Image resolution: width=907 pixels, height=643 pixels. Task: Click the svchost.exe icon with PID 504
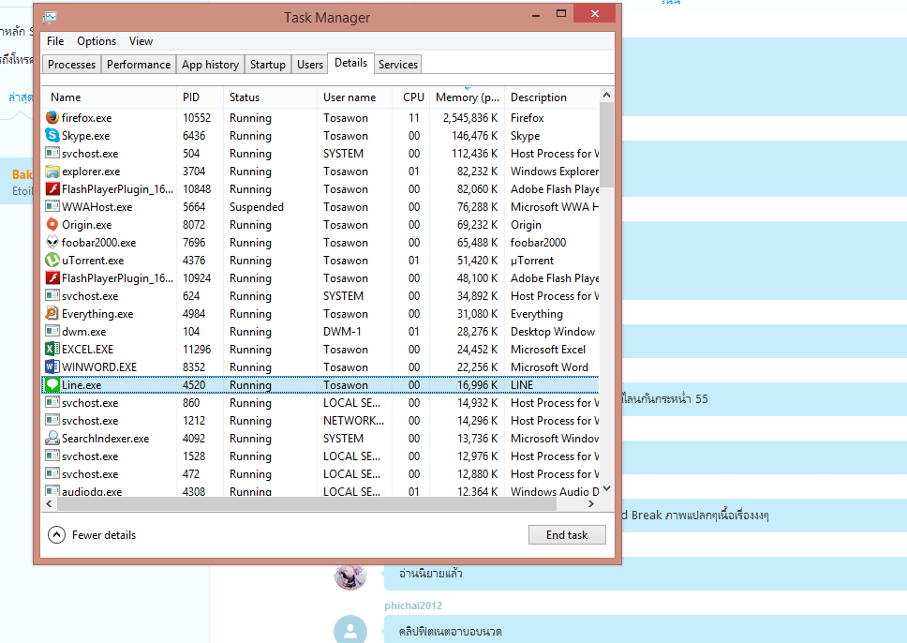pyautogui.click(x=52, y=154)
